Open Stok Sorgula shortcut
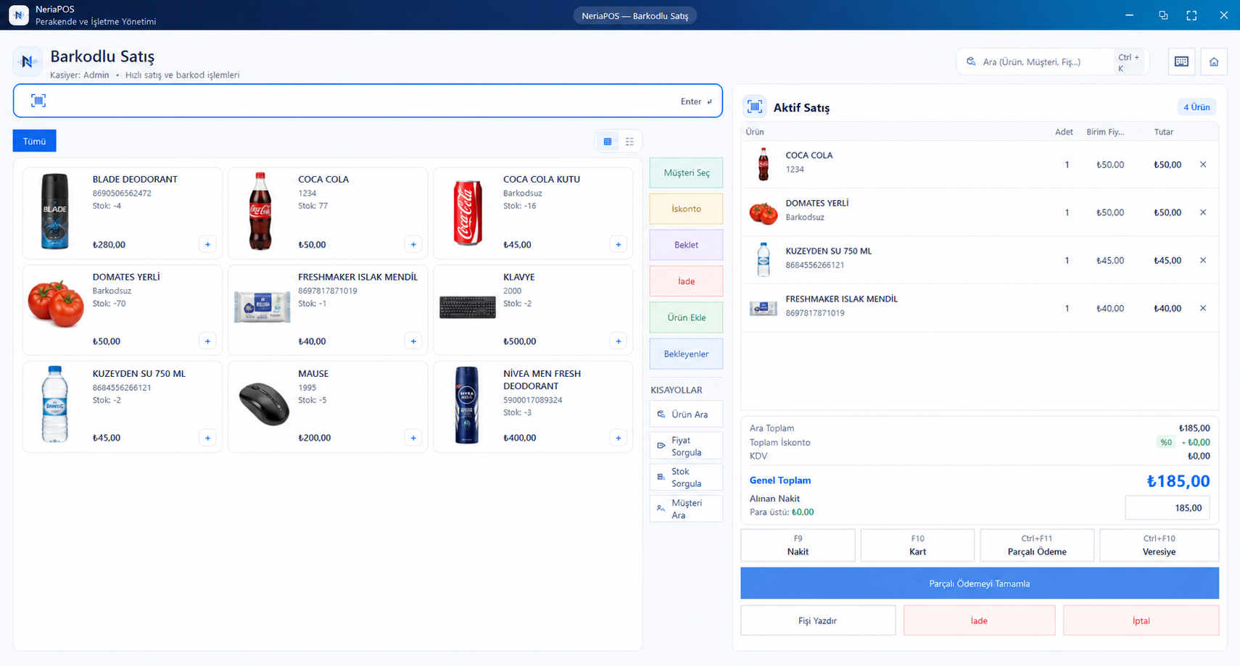The height and width of the screenshot is (666, 1240). (x=686, y=478)
